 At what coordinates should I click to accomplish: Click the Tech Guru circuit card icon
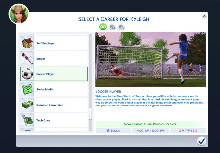pyautogui.click(x=27, y=120)
